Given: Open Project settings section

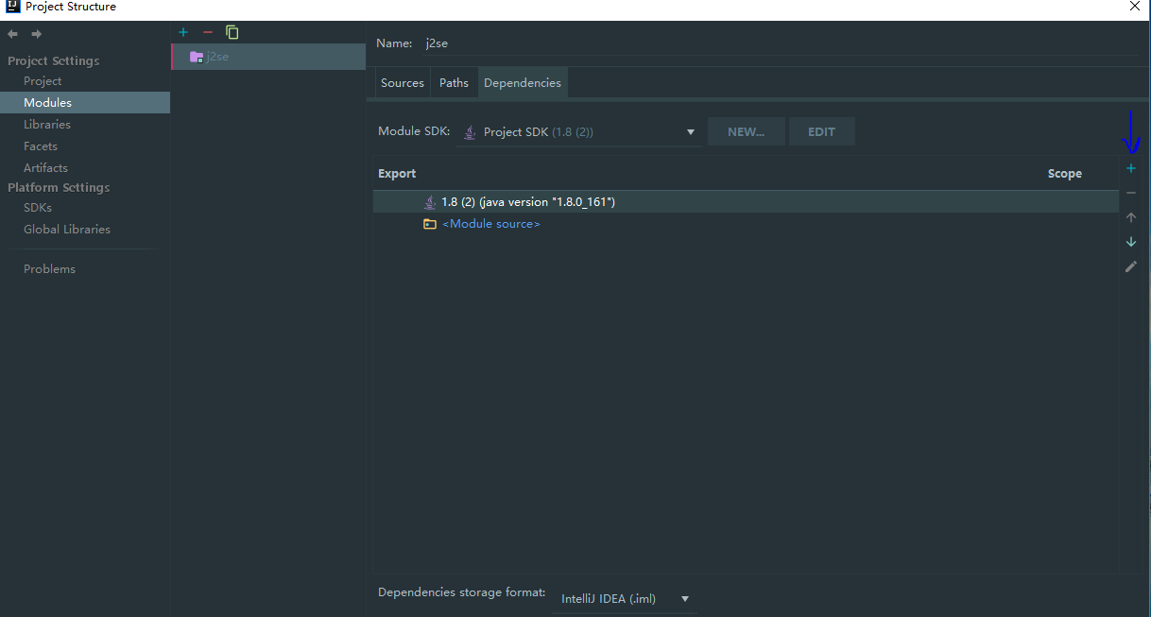Looking at the screenshot, I should tap(43, 81).
